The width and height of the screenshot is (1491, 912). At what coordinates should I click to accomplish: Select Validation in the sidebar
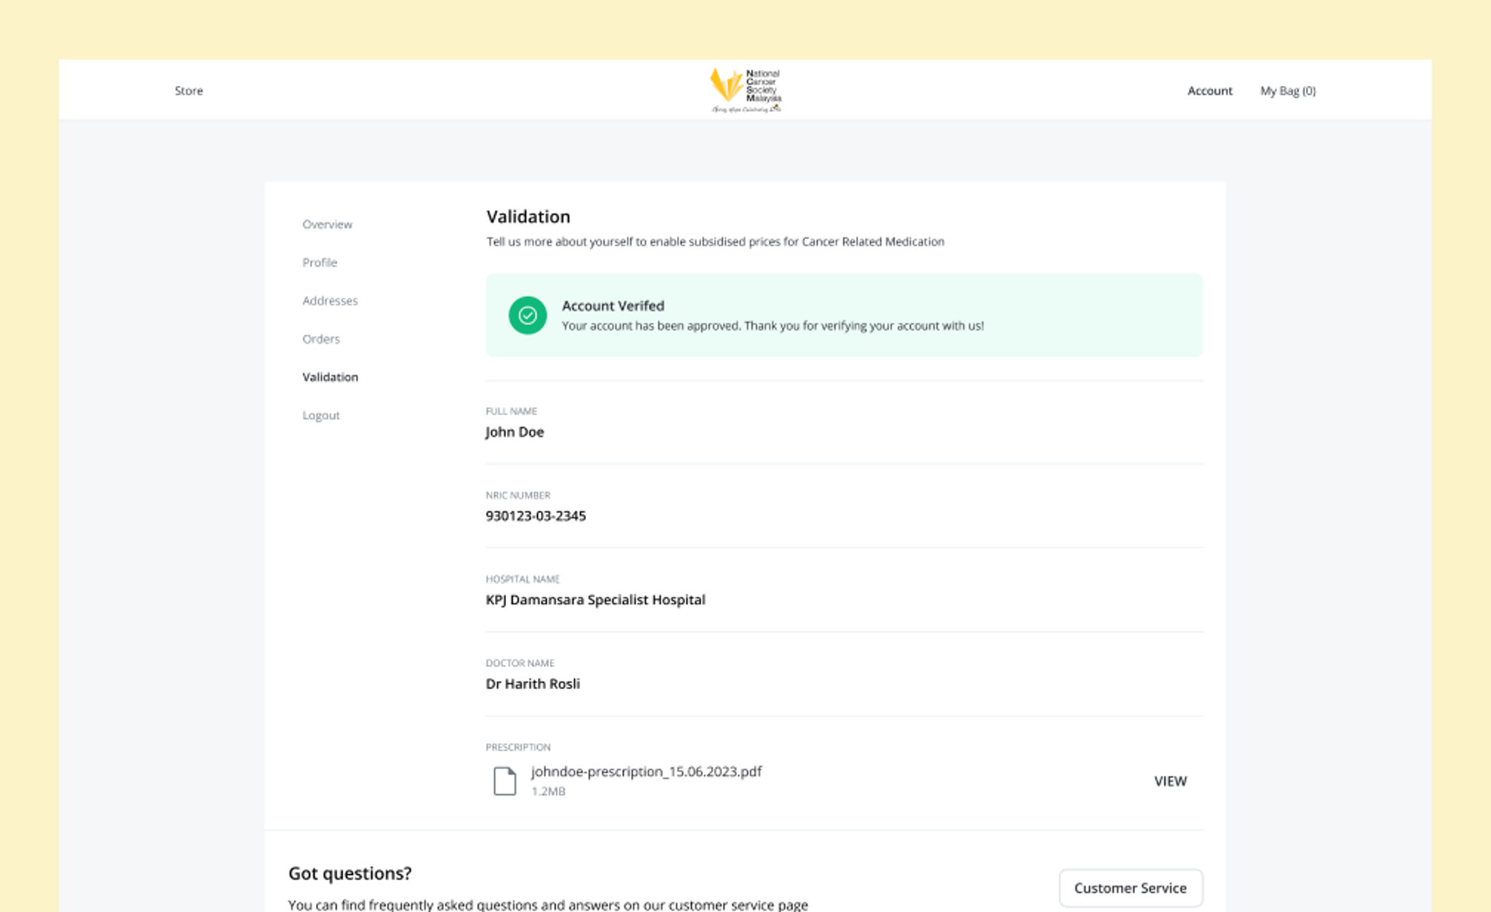330,377
